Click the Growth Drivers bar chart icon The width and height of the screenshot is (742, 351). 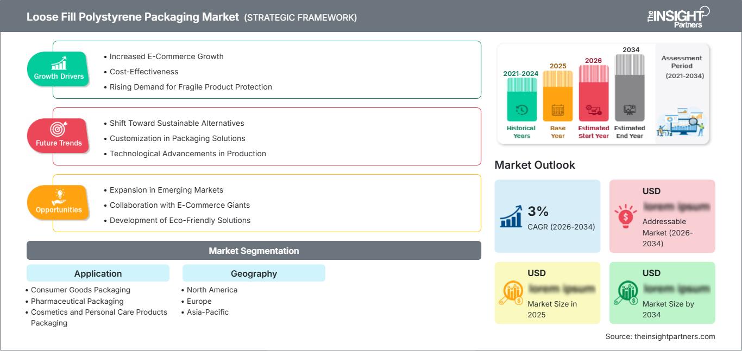click(59, 63)
